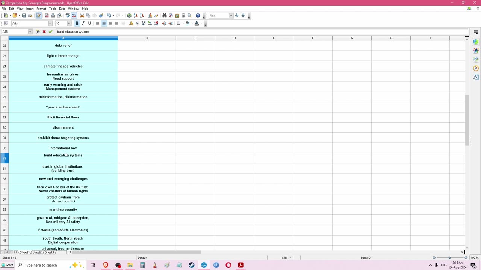Click Find Next down arrow
This screenshot has height=270, width=481.
237,16
